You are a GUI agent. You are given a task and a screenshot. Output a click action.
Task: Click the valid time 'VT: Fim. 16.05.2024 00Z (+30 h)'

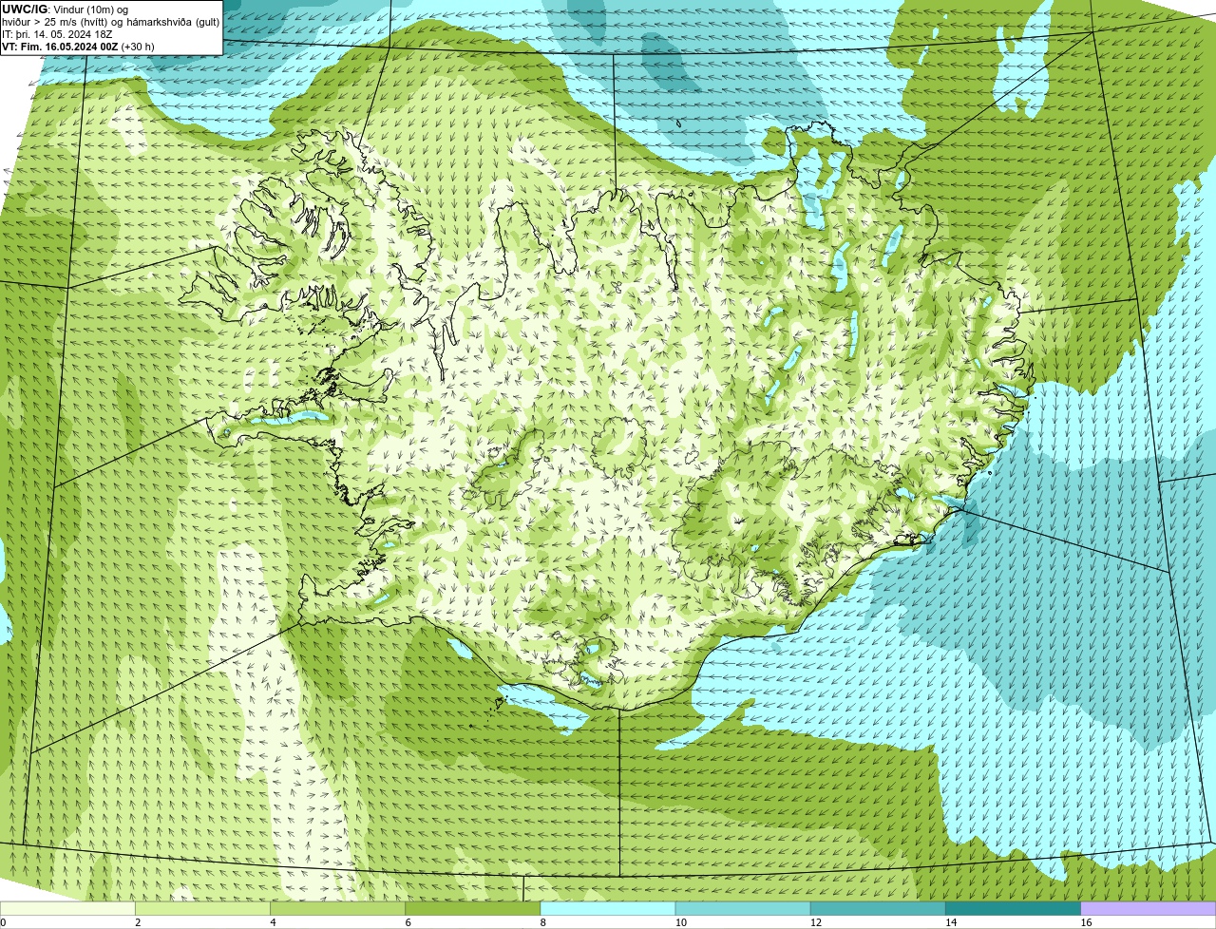point(78,47)
